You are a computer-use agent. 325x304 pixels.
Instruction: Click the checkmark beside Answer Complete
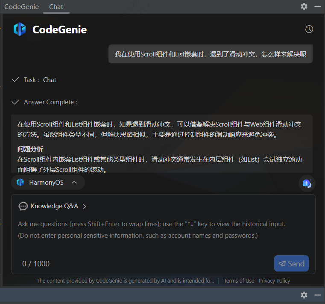[x=15, y=102]
